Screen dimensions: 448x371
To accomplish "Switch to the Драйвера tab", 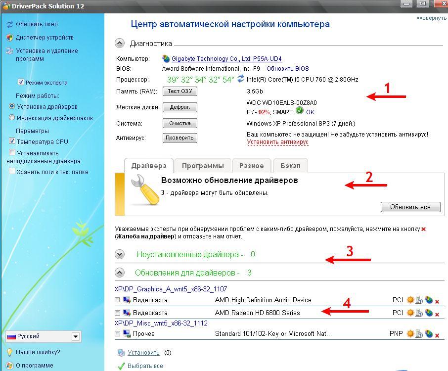I will 148,166.
